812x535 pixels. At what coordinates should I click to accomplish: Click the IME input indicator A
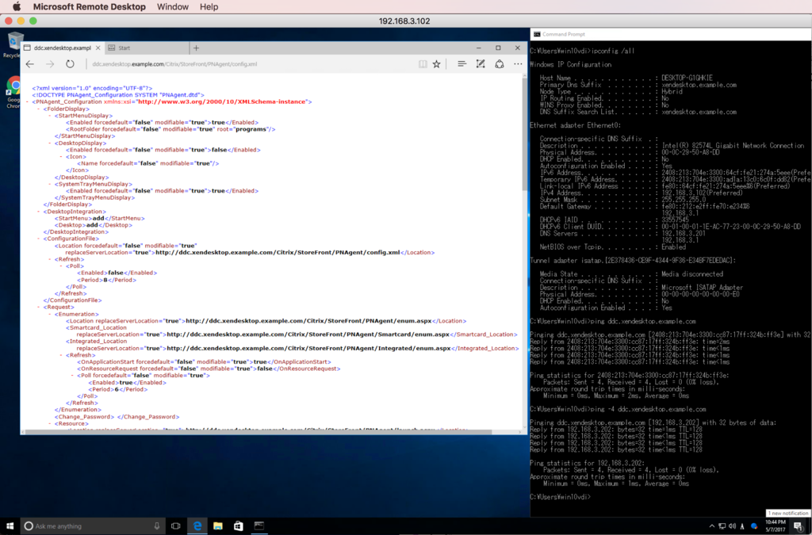coord(742,526)
